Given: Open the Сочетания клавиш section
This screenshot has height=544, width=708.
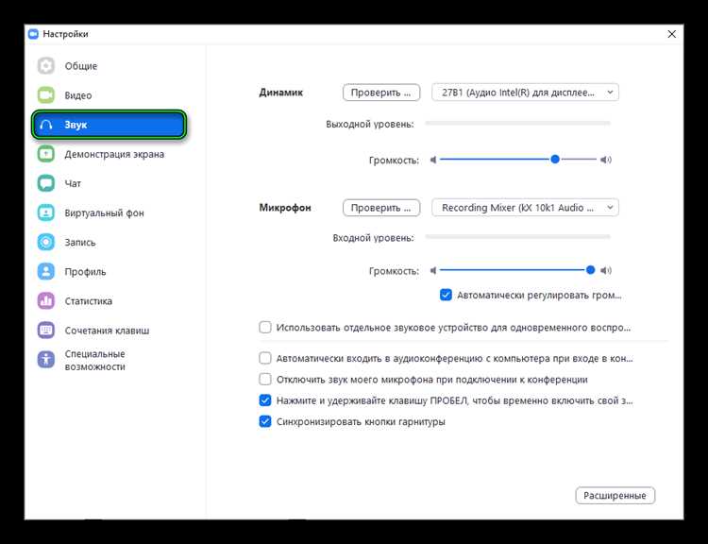Looking at the screenshot, I should tap(107, 331).
